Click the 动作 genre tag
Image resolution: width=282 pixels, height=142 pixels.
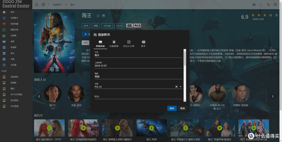click(85, 43)
